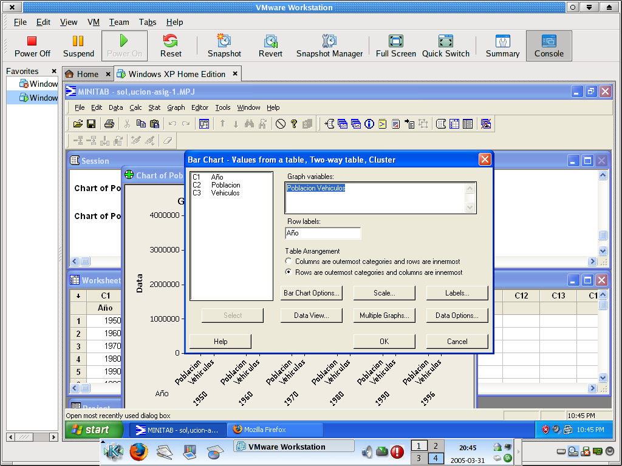Click the Multiple Graphs... button
Screen dimensions: 622x466
click(x=384, y=316)
